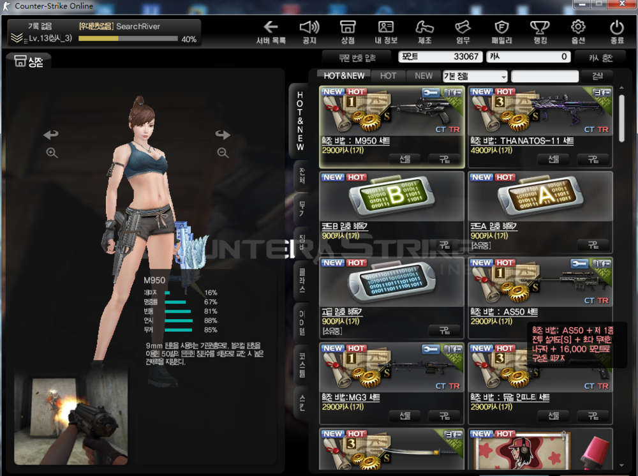The image size is (638, 476).
Task: Open the 코스튬 (Costume) side category tab
Action: pyautogui.click(x=302, y=365)
